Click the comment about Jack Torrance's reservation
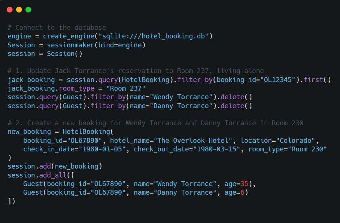Screen dimensions: 340x223 [x=136, y=71]
